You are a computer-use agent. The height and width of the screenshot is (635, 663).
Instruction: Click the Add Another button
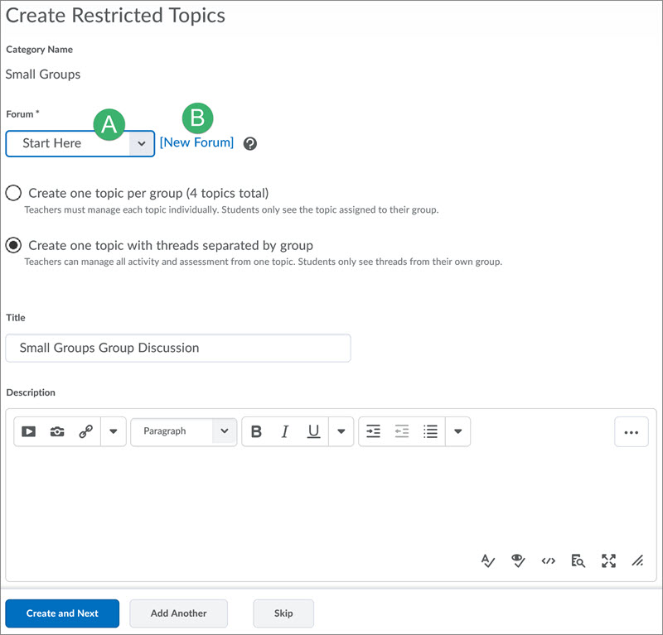[x=178, y=613]
